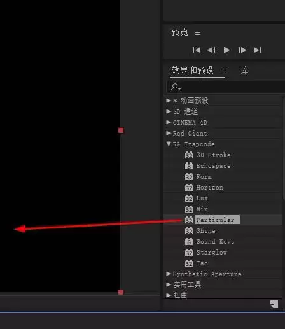
Task: Click the search magnifier dropdown icon
Action: pos(176,87)
